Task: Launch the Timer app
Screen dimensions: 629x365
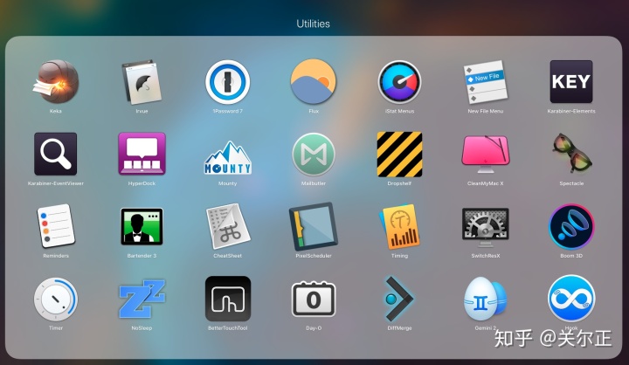Action: pyautogui.click(x=56, y=299)
